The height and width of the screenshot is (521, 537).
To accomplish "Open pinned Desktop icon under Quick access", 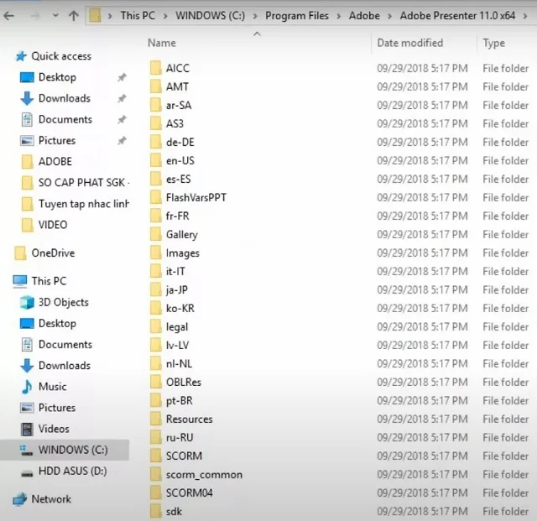I will (27, 77).
